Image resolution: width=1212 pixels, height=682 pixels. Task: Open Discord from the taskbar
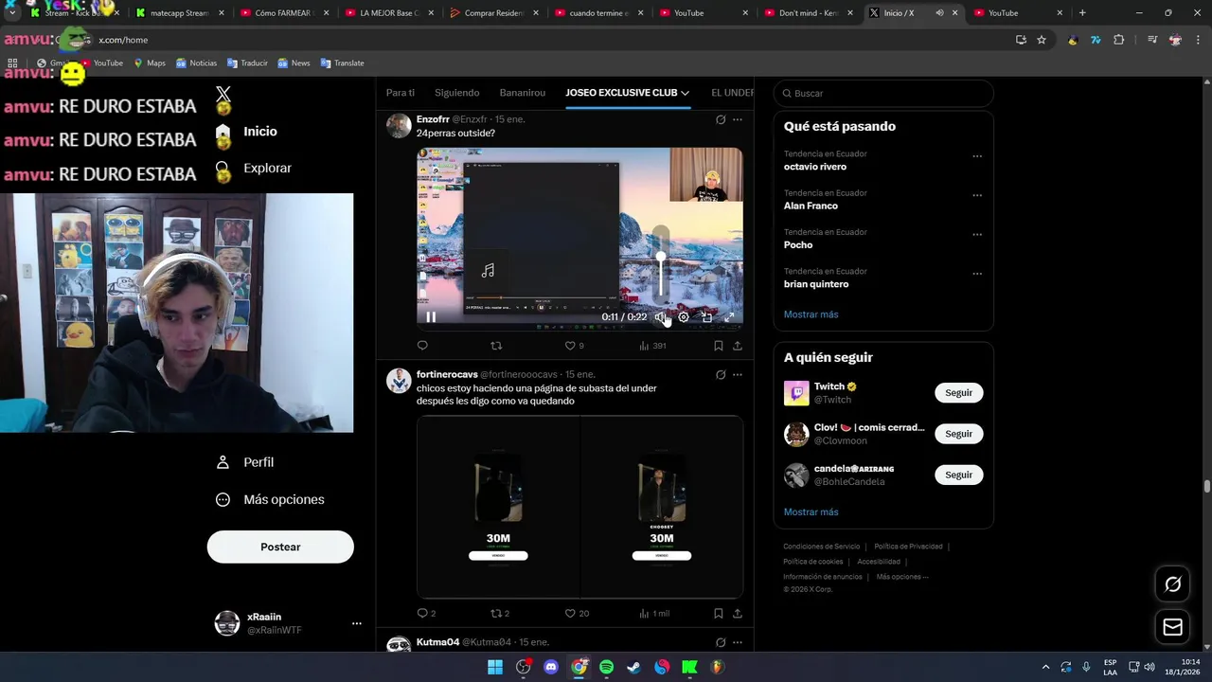click(551, 667)
